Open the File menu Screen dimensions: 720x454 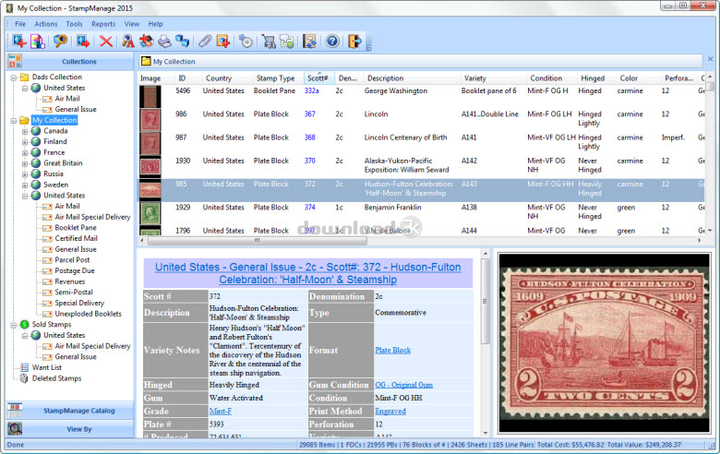coord(20,24)
